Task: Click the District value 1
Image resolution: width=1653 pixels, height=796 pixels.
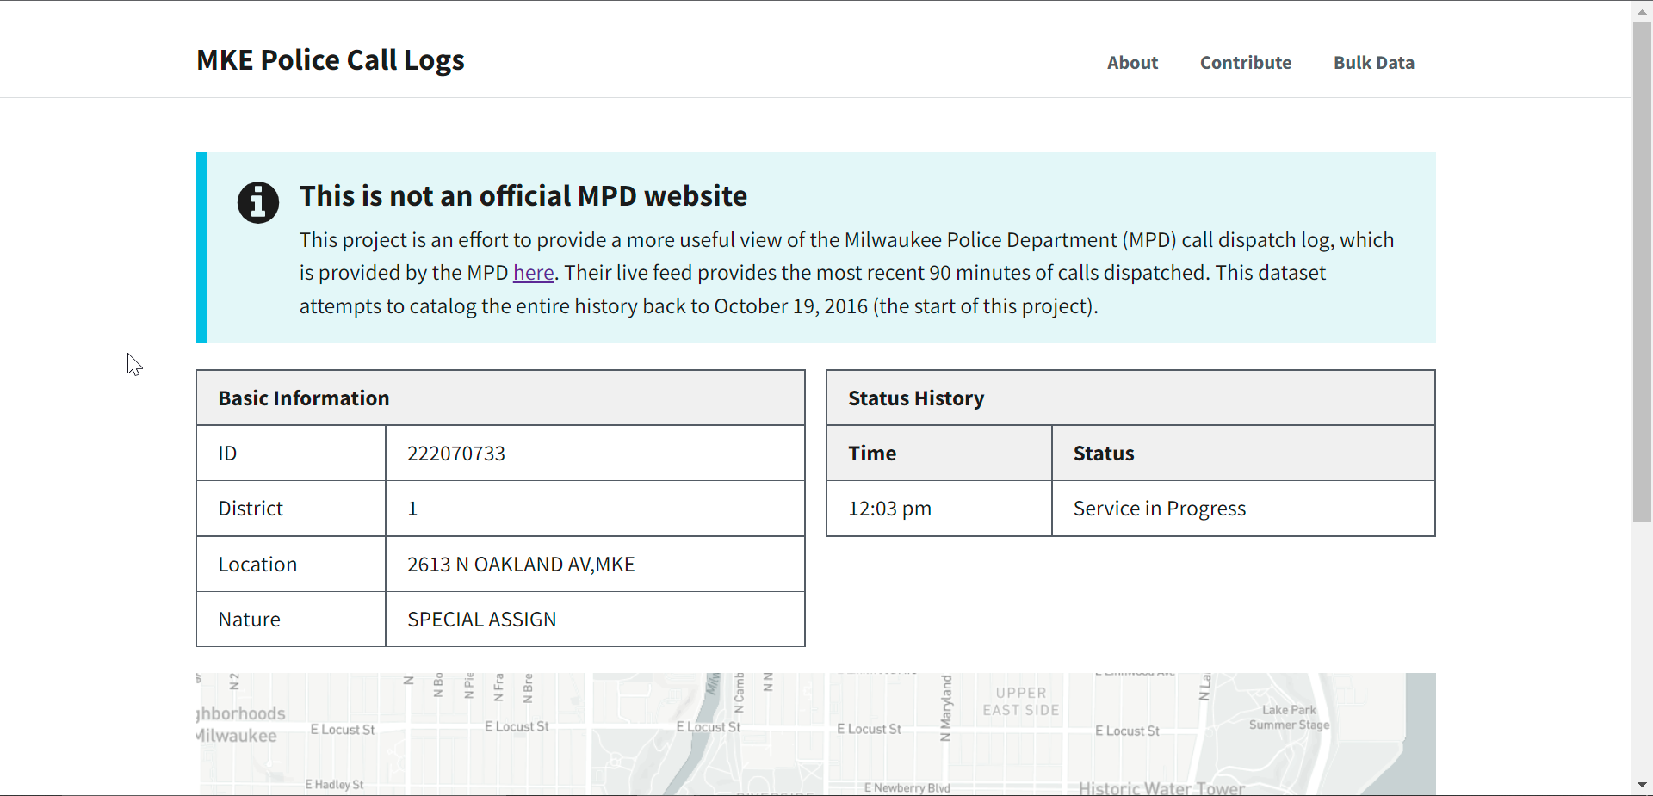Action: click(412, 509)
